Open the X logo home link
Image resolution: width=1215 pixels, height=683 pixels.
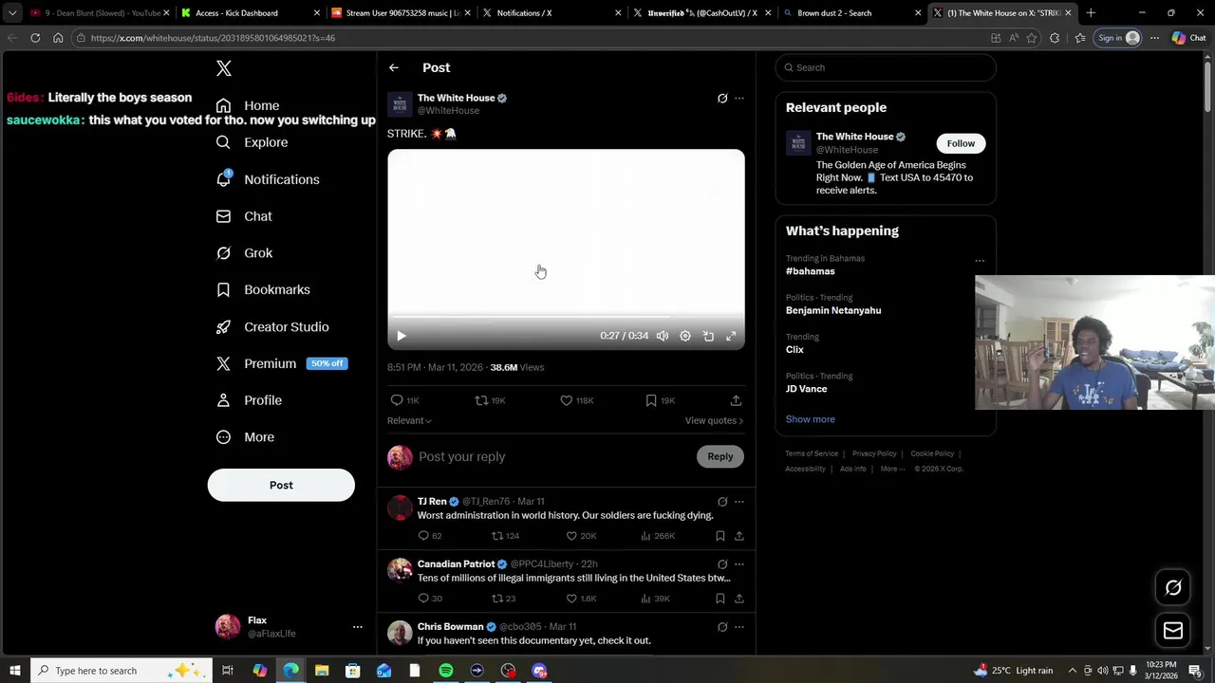[x=224, y=68]
